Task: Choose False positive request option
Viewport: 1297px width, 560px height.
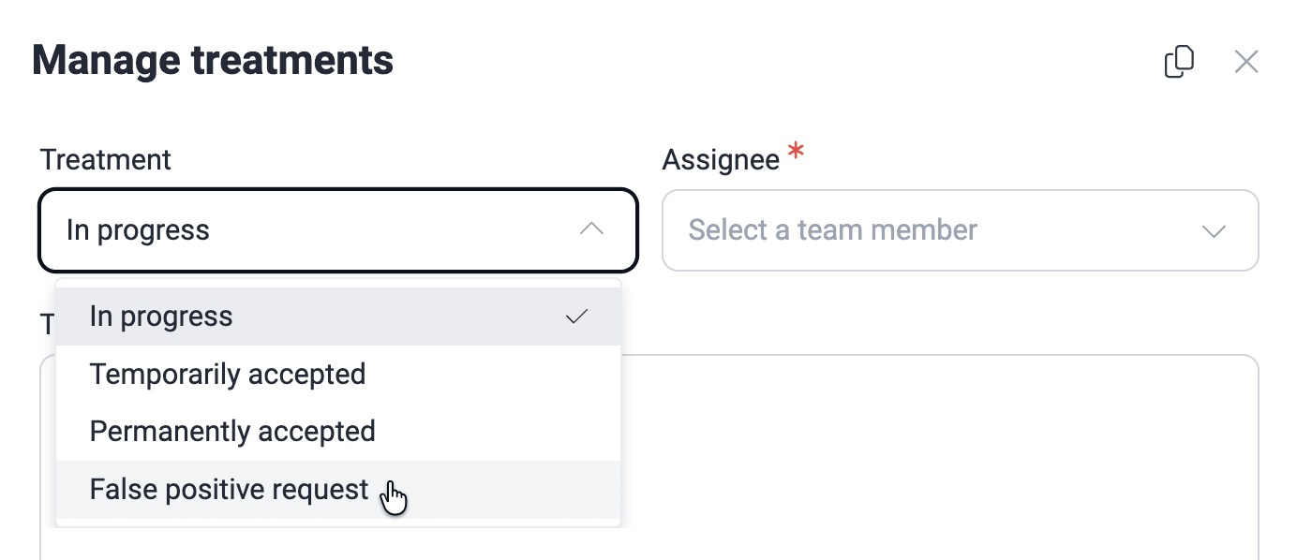Action: click(227, 488)
